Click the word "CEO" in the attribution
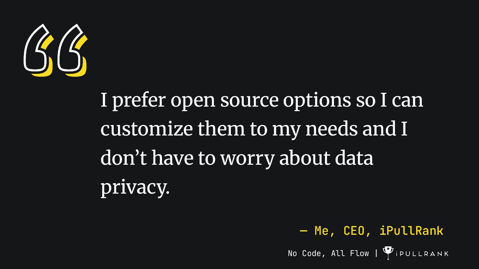This screenshot has height=269, width=479. (x=354, y=230)
